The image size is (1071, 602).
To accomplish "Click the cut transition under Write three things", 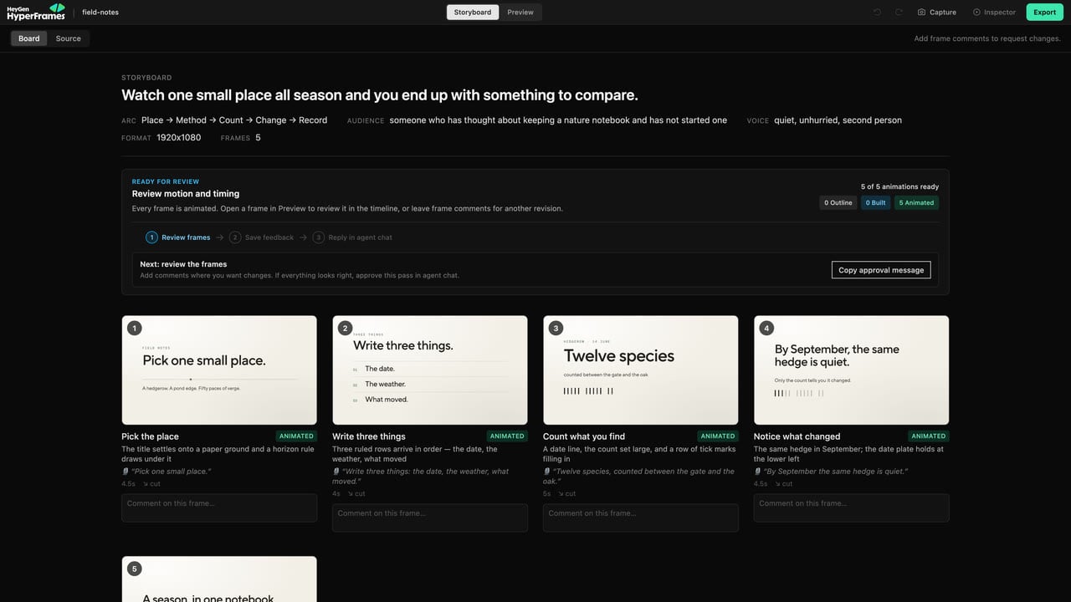I will point(356,493).
